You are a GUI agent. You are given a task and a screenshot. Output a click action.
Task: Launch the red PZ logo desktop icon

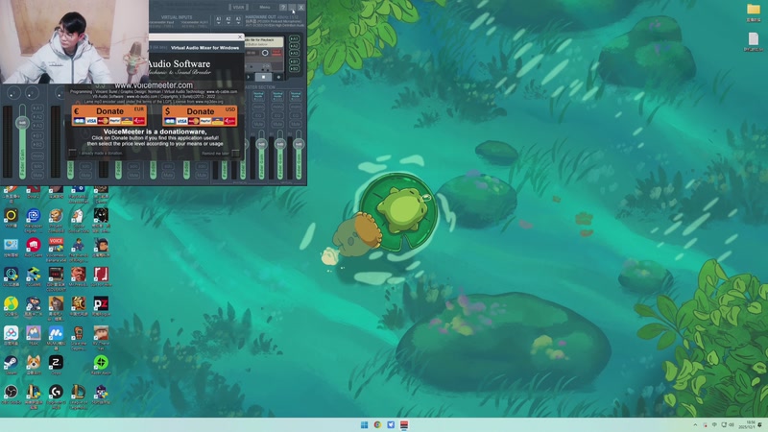[x=101, y=303]
